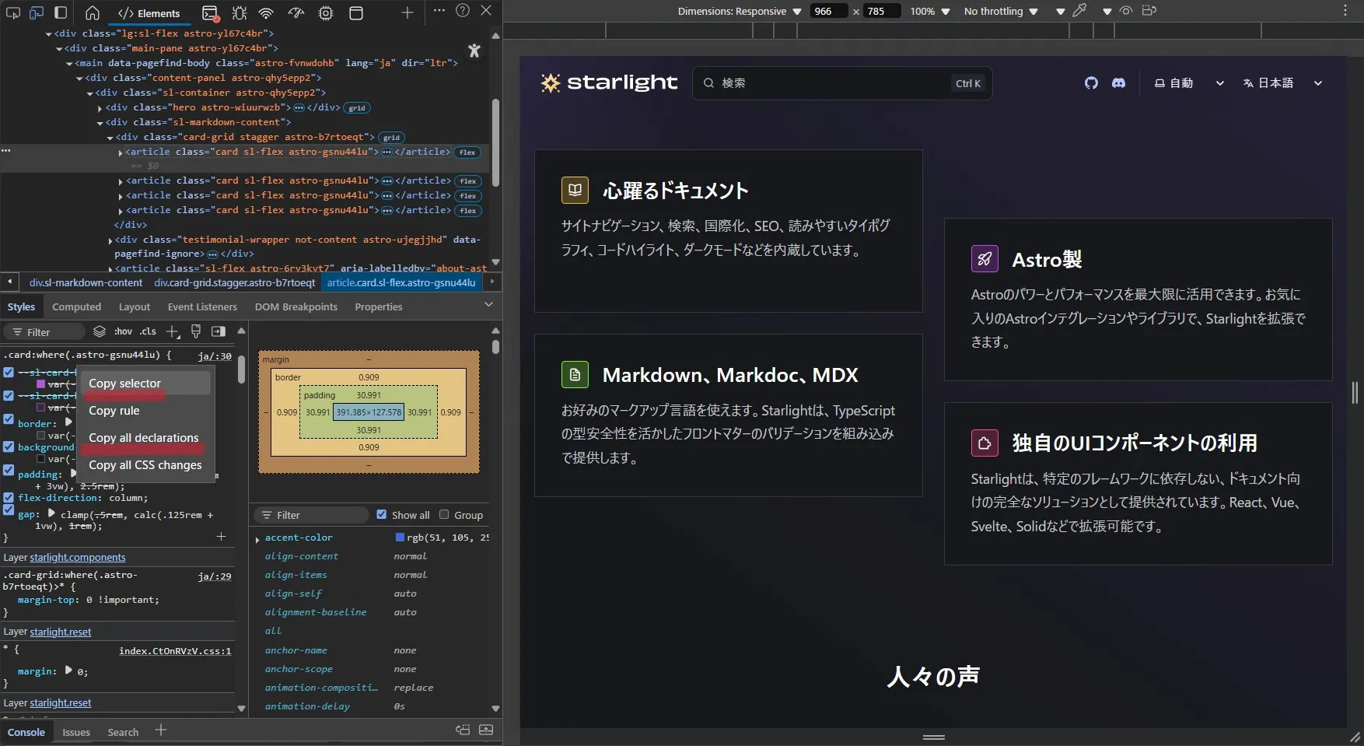Uncheck the gap declaration checkbox

9,510
